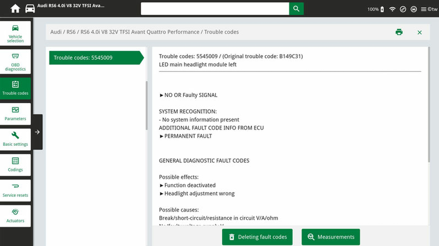Print the trouble code report

click(399, 32)
